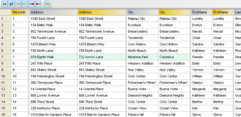
Task: Click right-side '668 Lower Avenue' cell
Action: tap(102, 95)
